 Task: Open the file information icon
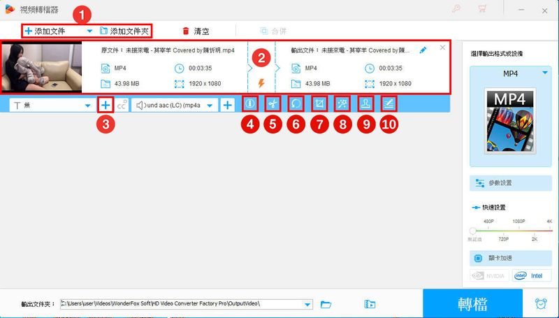(x=249, y=103)
